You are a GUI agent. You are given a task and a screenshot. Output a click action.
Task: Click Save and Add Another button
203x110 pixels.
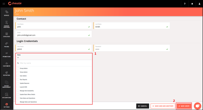(x=163, y=106)
